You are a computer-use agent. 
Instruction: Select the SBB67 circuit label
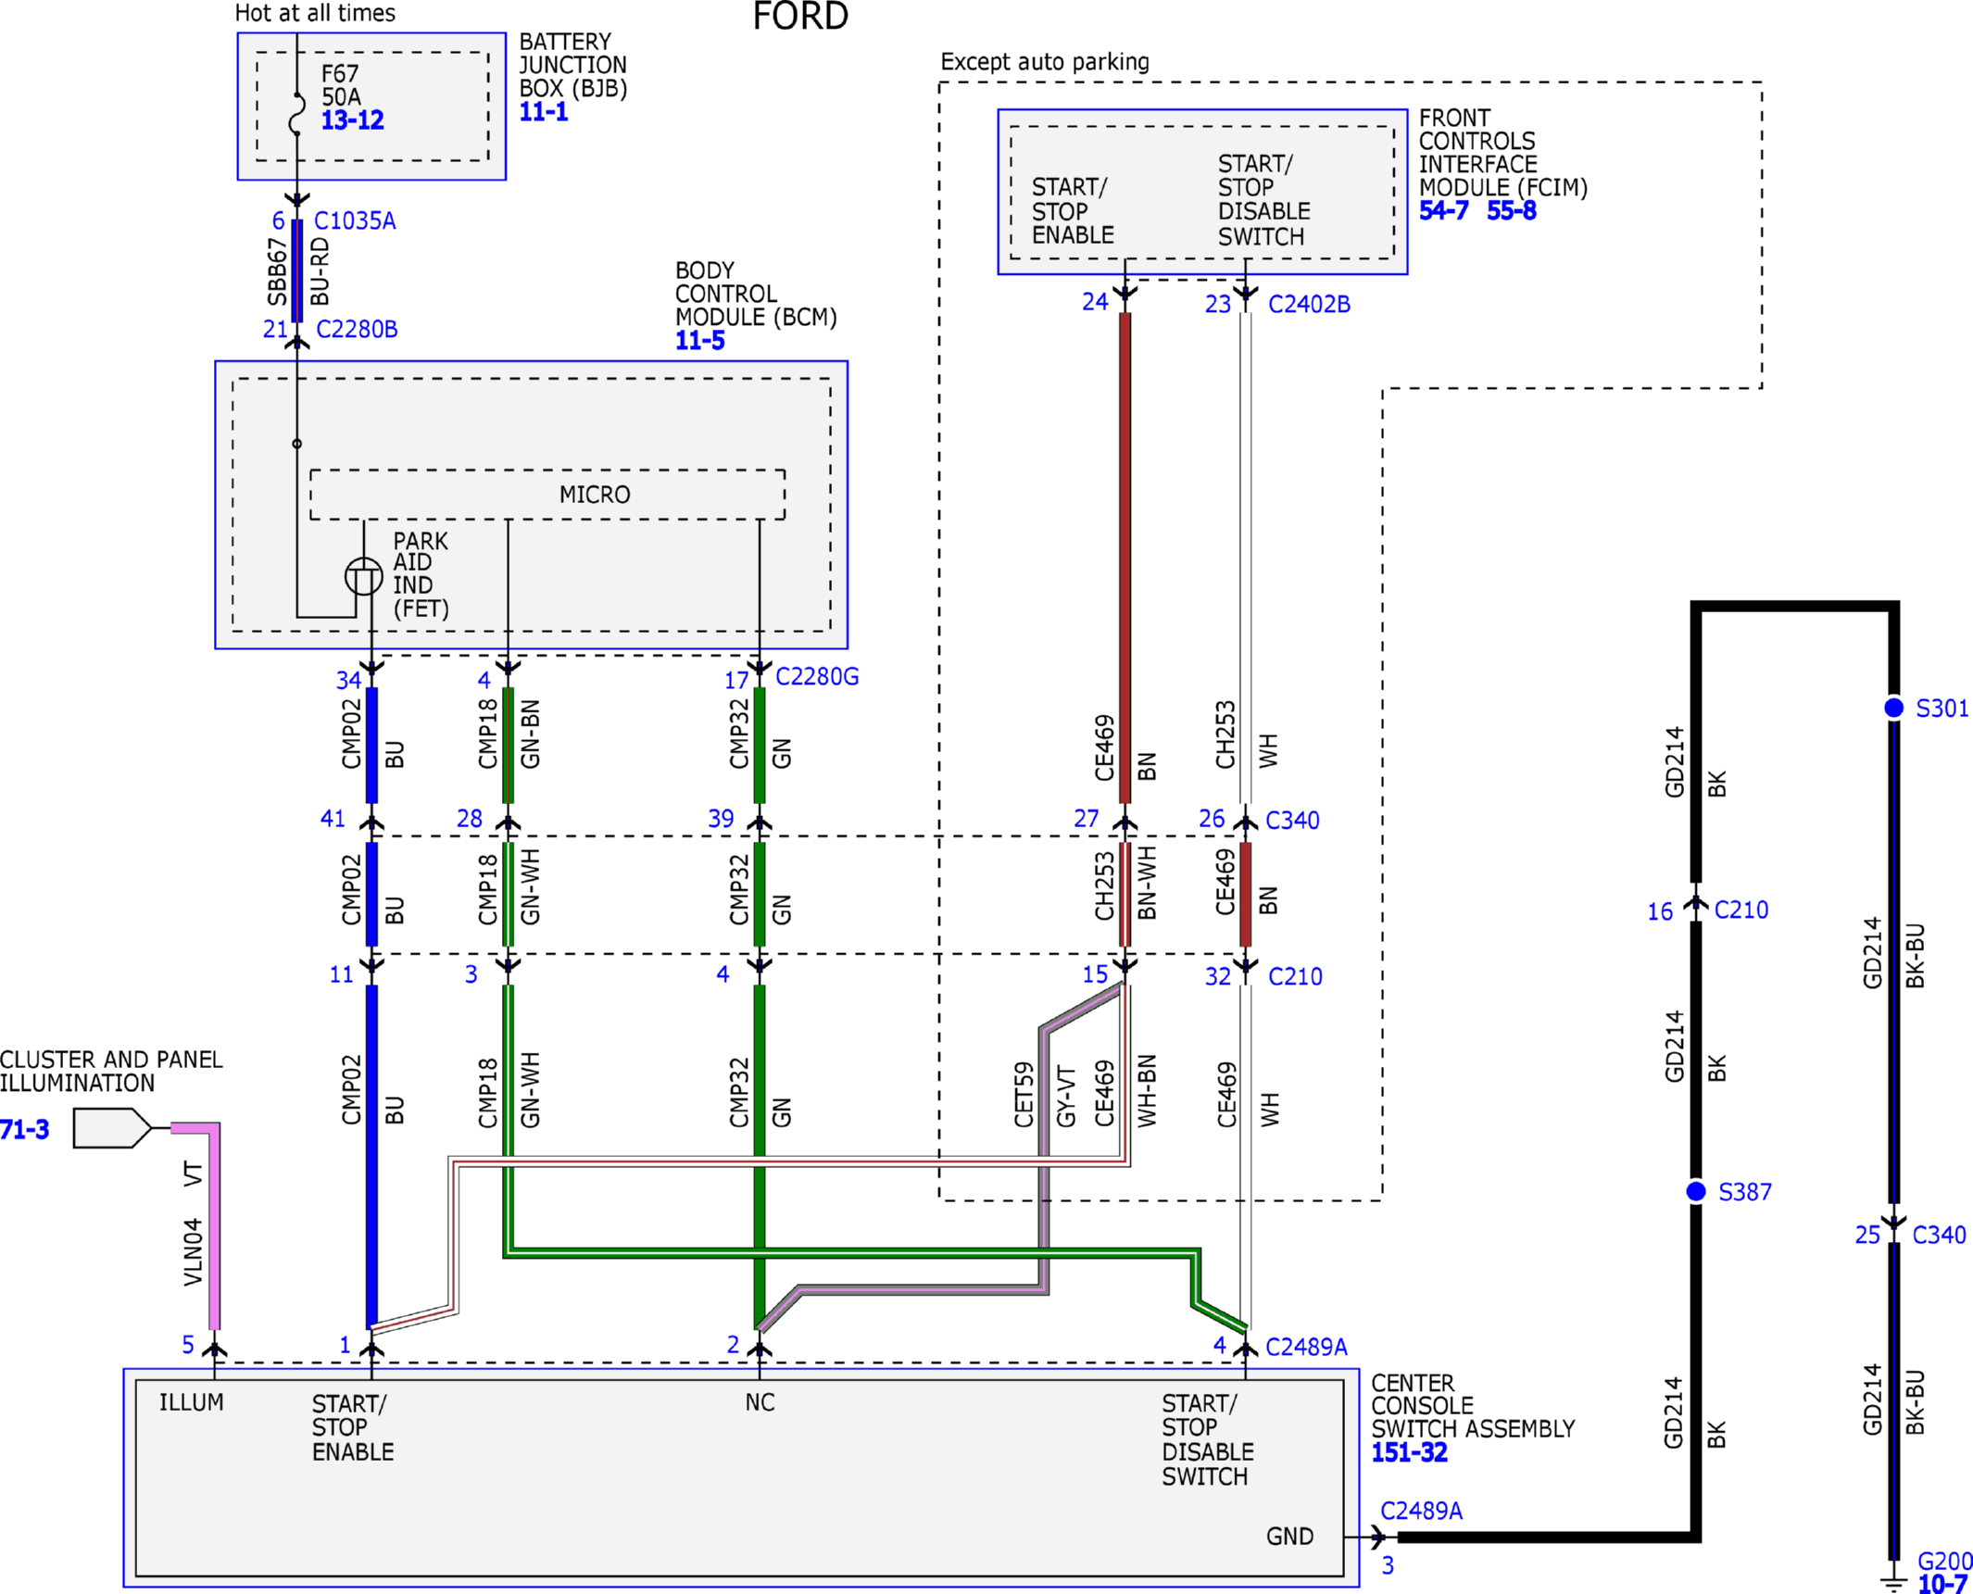(277, 271)
